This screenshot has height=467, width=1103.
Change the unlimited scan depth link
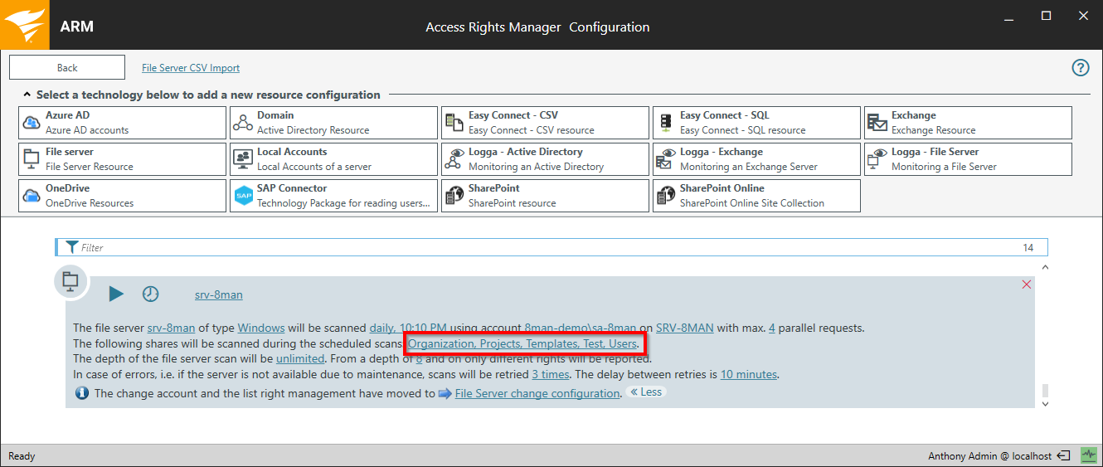click(300, 359)
